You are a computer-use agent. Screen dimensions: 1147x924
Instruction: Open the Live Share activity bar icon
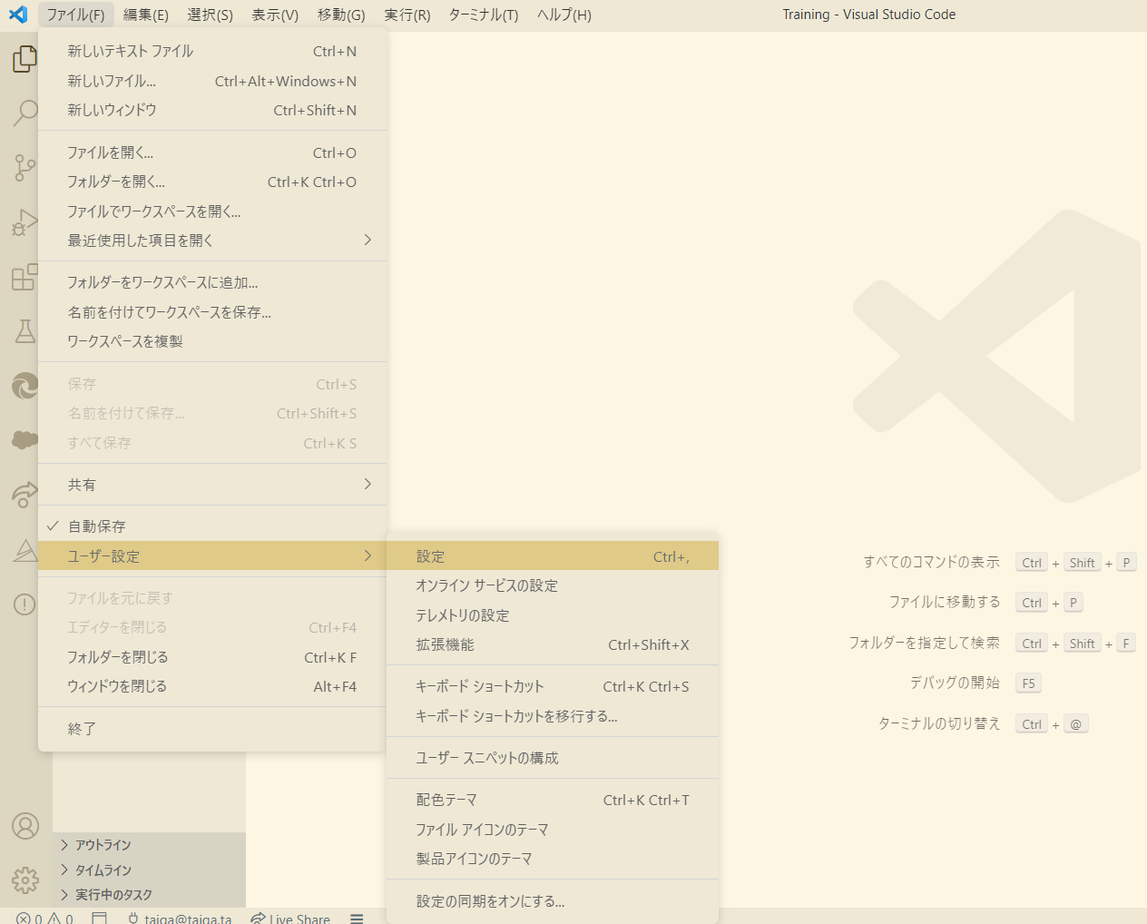tap(25, 495)
